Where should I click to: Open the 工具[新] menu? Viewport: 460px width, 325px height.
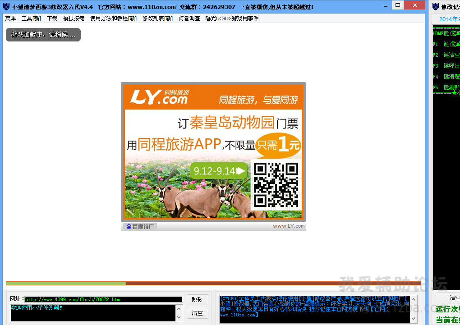31,18
